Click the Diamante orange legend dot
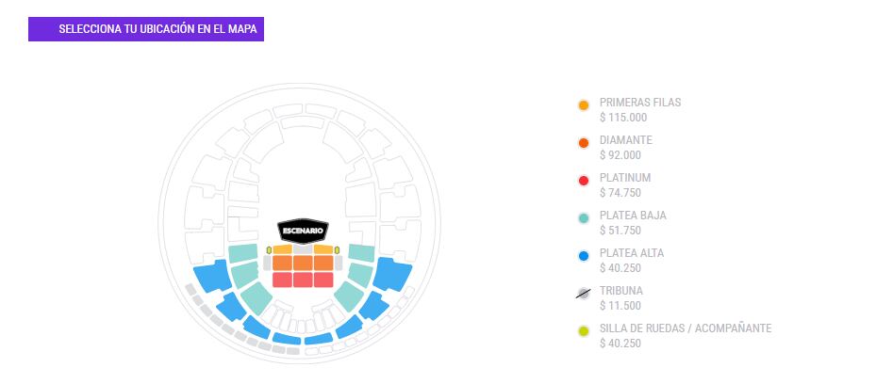 [583, 143]
